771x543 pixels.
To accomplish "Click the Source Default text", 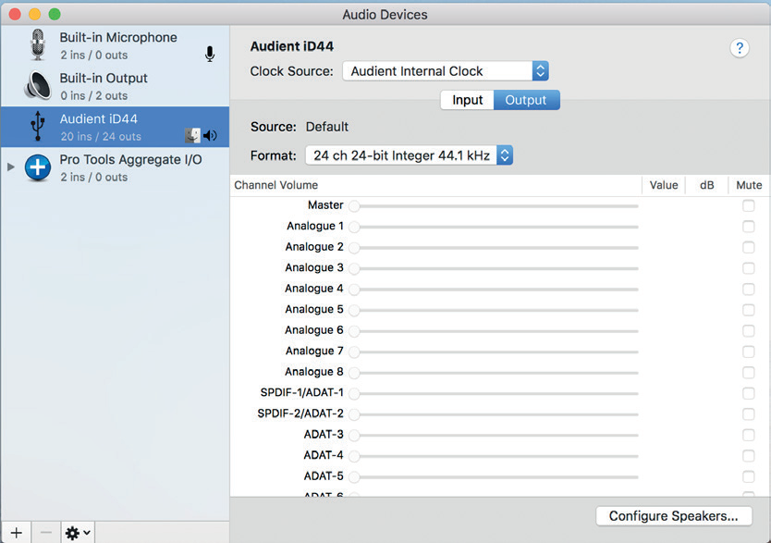I will tap(327, 127).
